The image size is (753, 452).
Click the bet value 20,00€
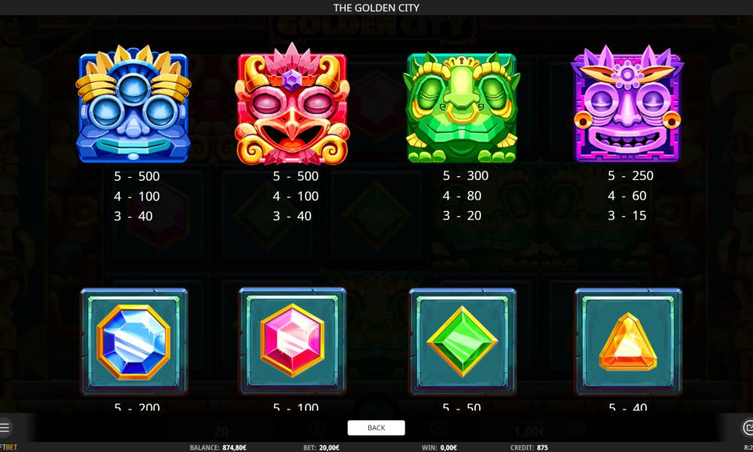(329, 447)
